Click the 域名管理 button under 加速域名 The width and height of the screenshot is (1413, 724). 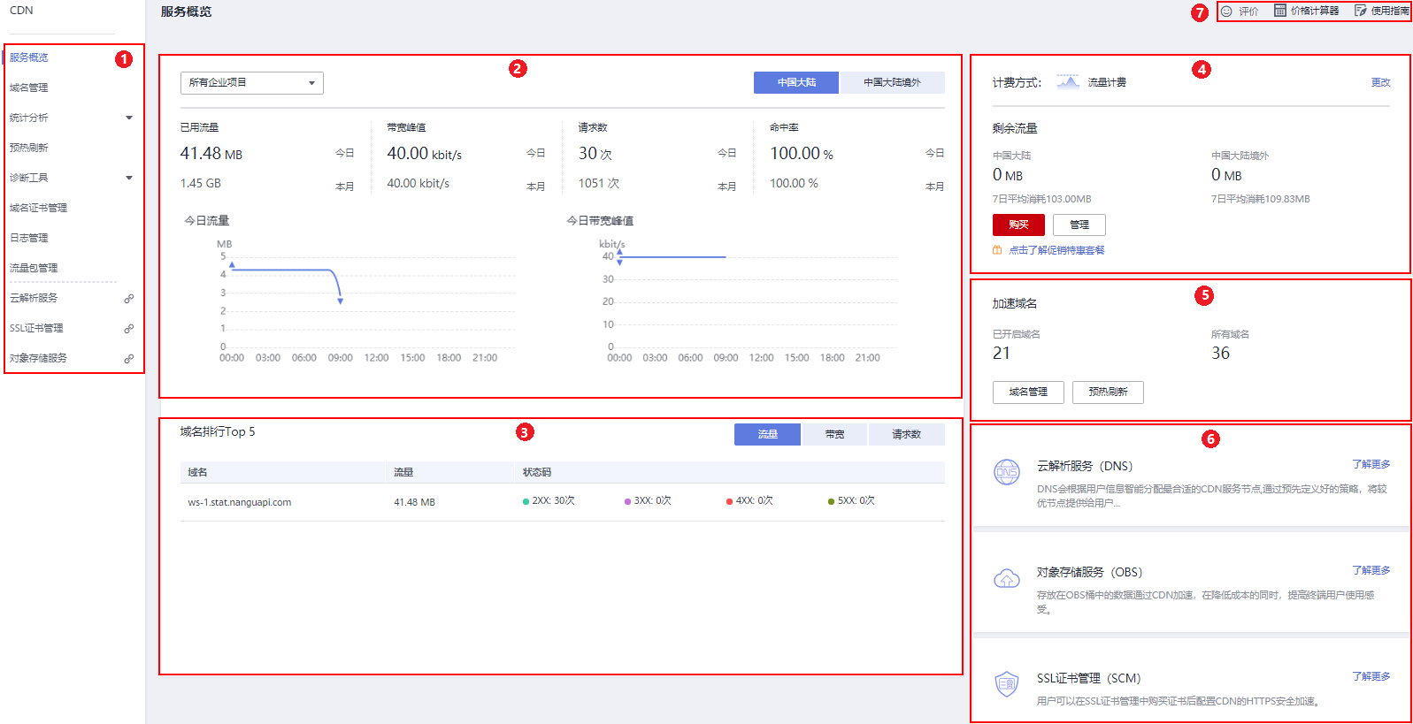click(1028, 392)
